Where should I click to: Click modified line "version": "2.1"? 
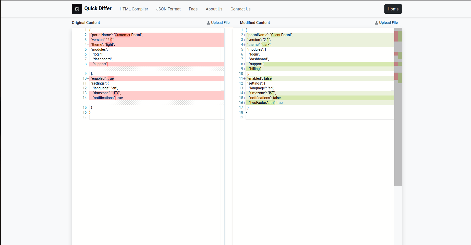coord(320,40)
